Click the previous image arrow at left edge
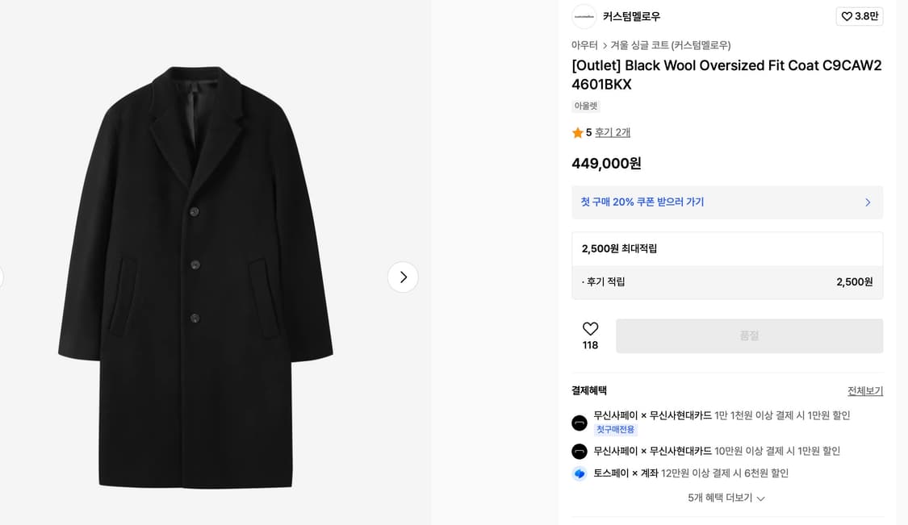 (x=2, y=277)
